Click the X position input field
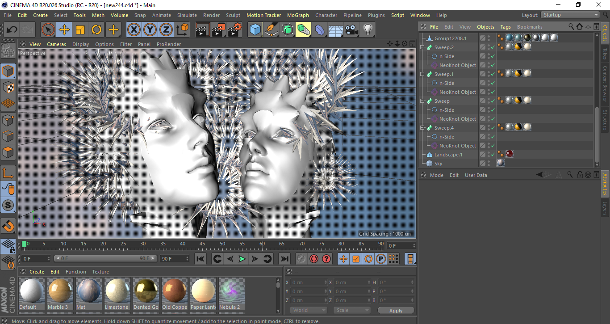Image resolution: width=610 pixels, height=324 pixels. (x=309, y=282)
